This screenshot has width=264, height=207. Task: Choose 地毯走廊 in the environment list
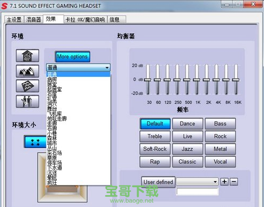click(x=78, y=119)
